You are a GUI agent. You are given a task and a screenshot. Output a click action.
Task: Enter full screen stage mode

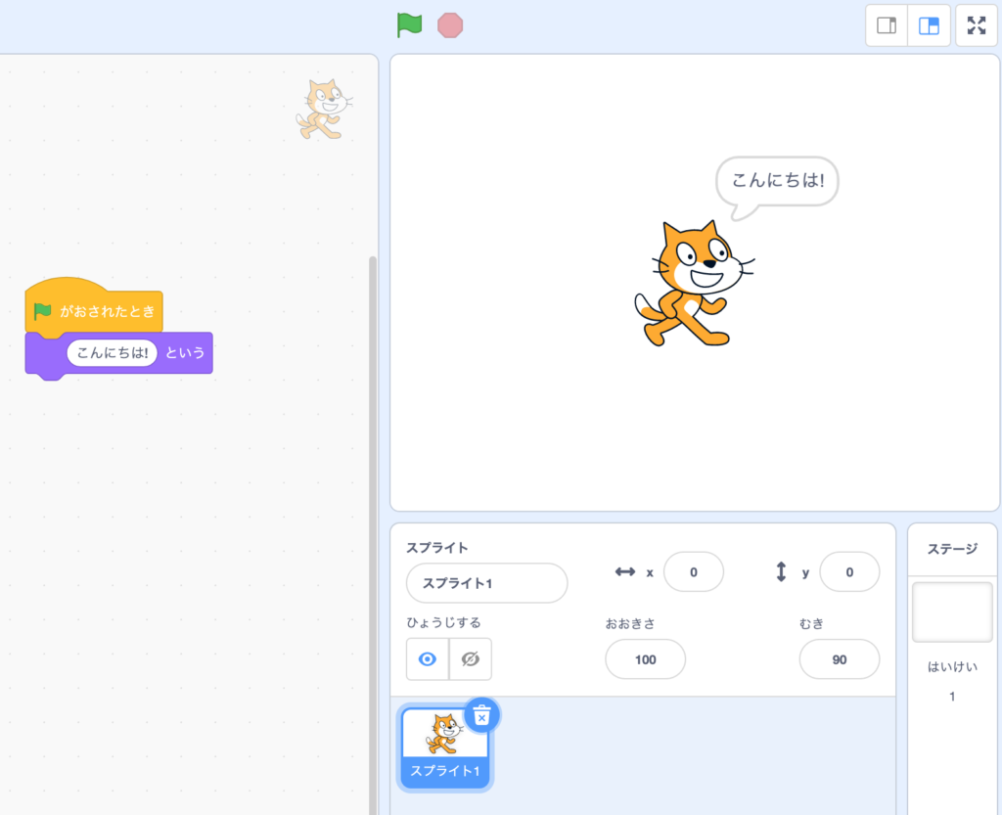point(976,25)
